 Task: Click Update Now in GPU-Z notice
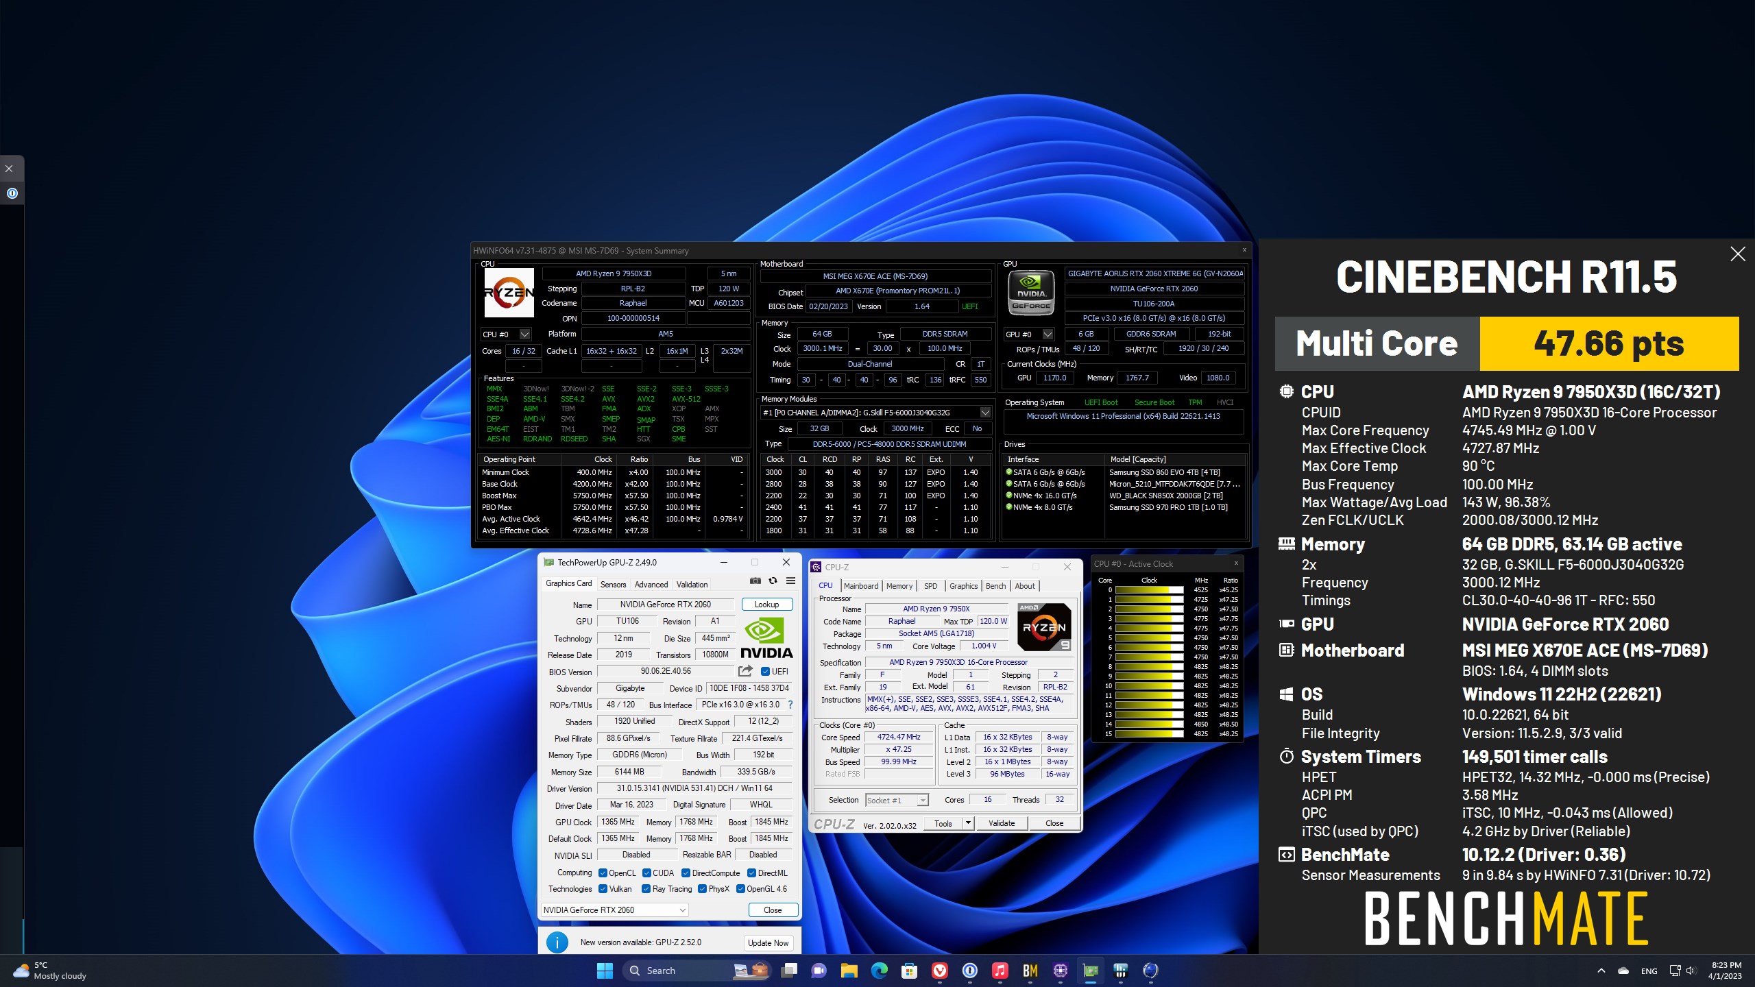768,943
